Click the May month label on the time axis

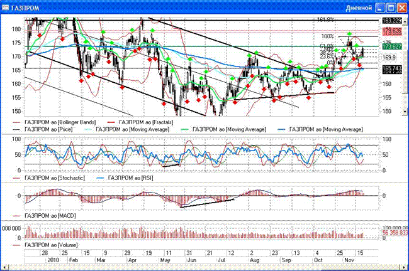click(165, 260)
